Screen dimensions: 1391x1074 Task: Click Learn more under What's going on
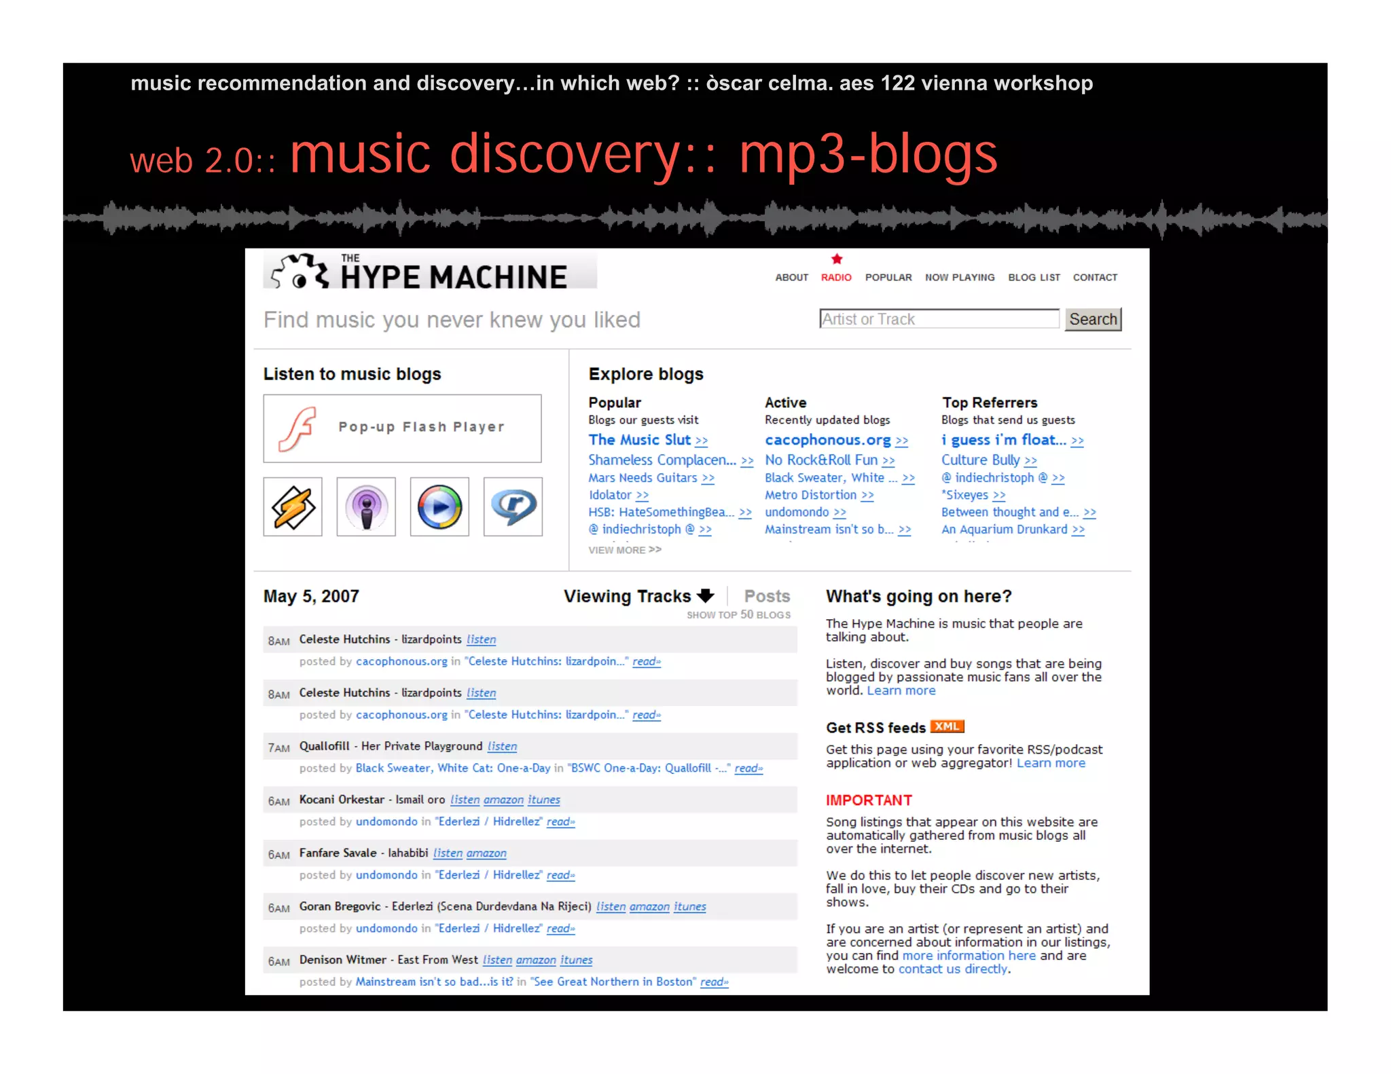click(901, 690)
